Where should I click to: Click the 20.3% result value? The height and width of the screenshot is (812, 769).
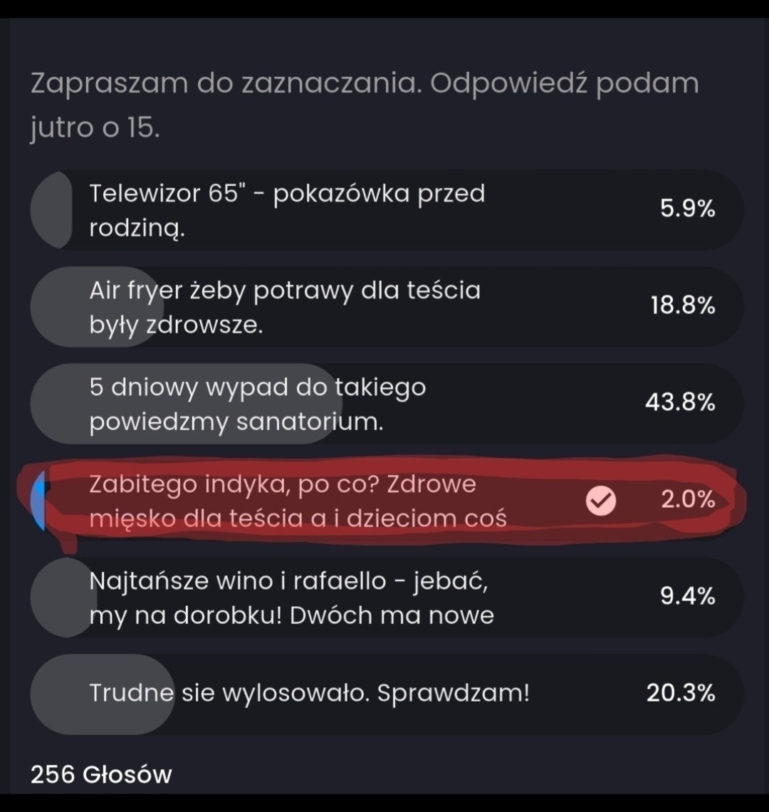(x=681, y=694)
